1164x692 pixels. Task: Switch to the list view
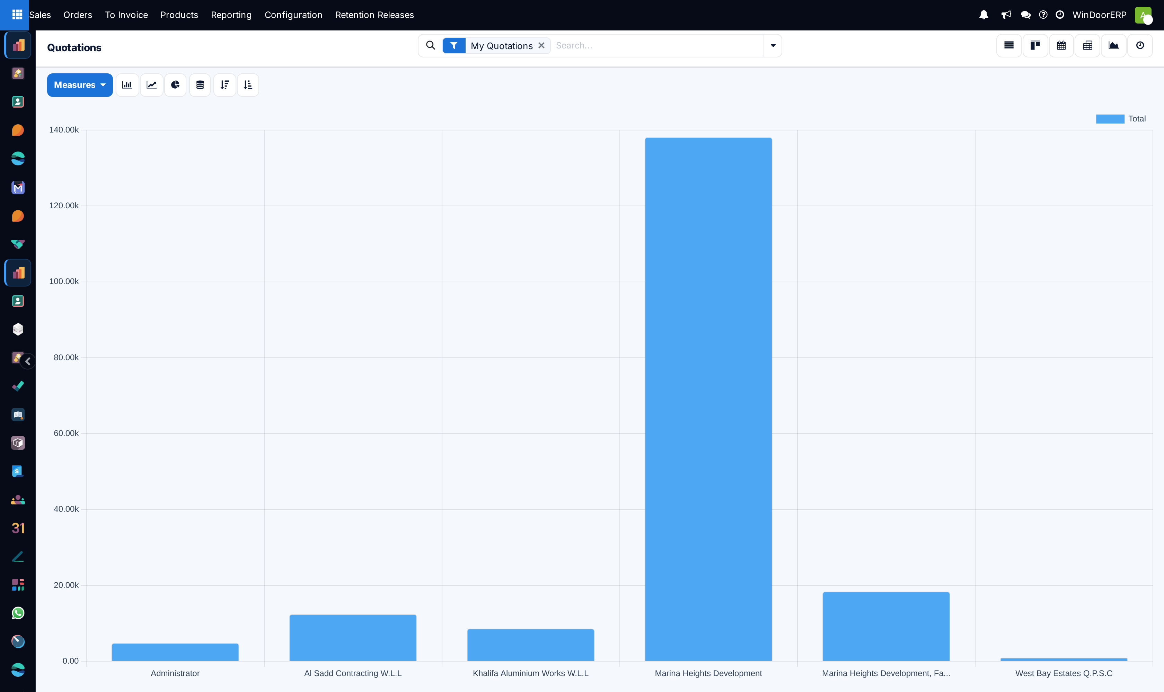[1009, 46]
